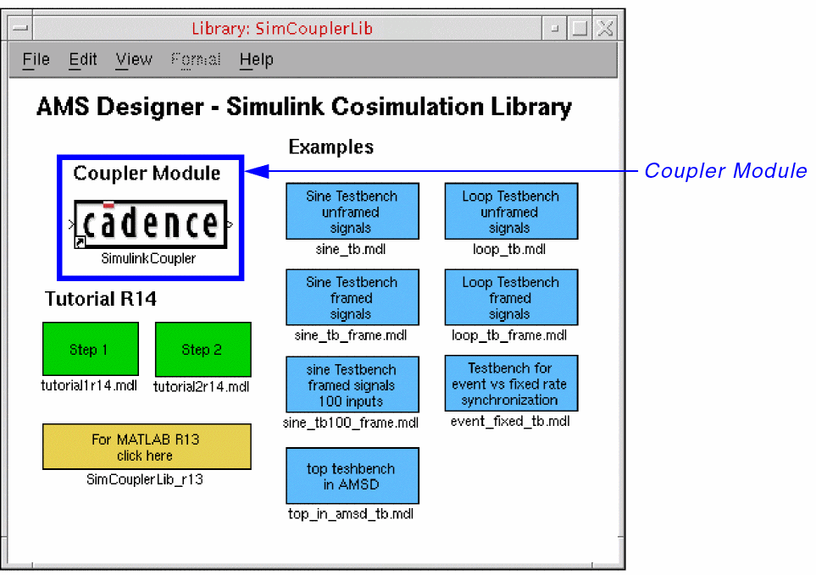Screen dimensions: 816x575
Task: Select the SimulinkCoupler label text
Action: pos(148,258)
